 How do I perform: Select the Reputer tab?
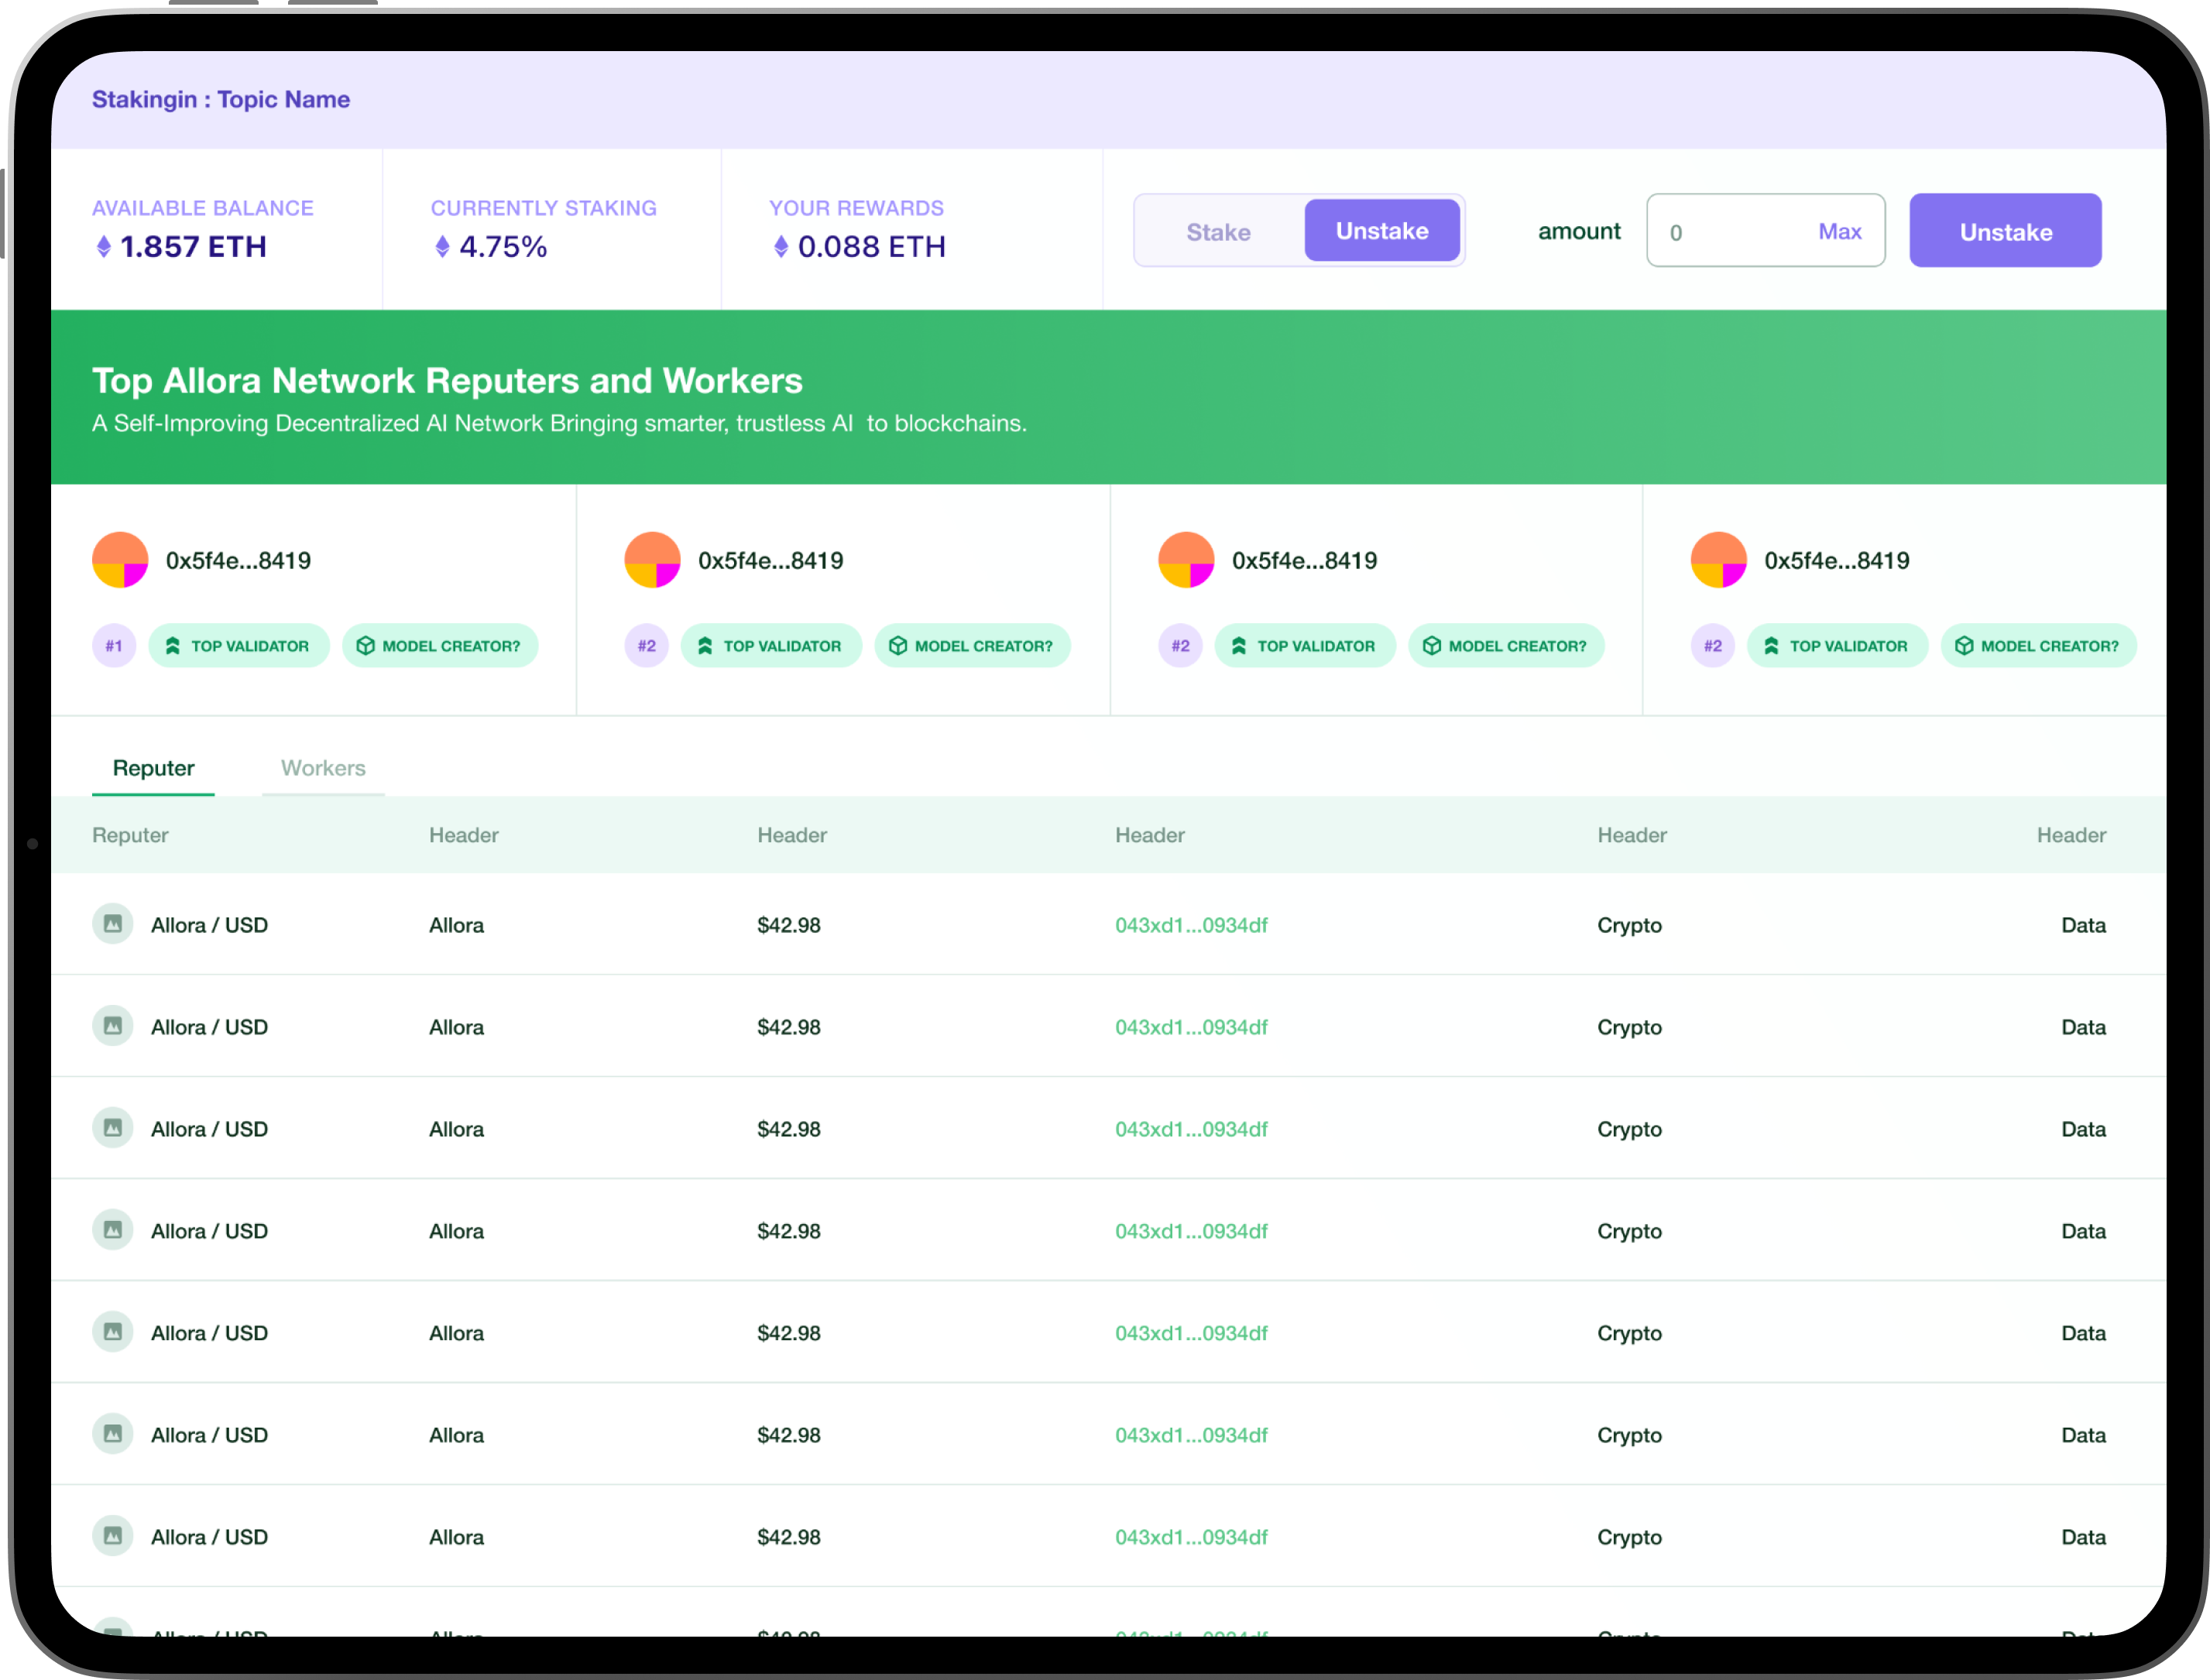tap(153, 768)
